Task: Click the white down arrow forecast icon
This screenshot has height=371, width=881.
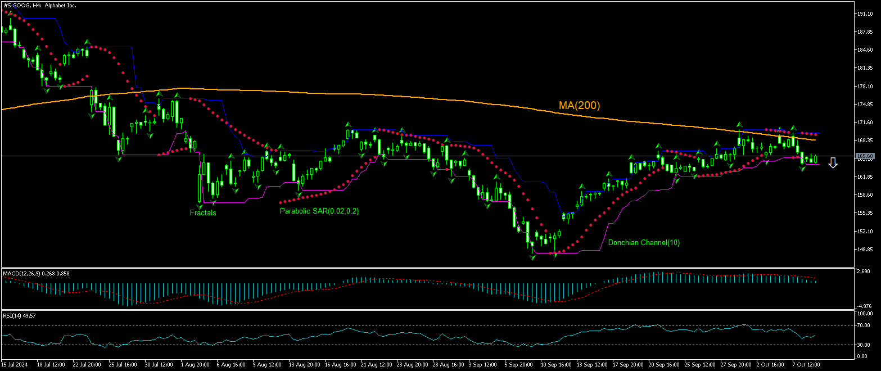Action: pyautogui.click(x=833, y=163)
